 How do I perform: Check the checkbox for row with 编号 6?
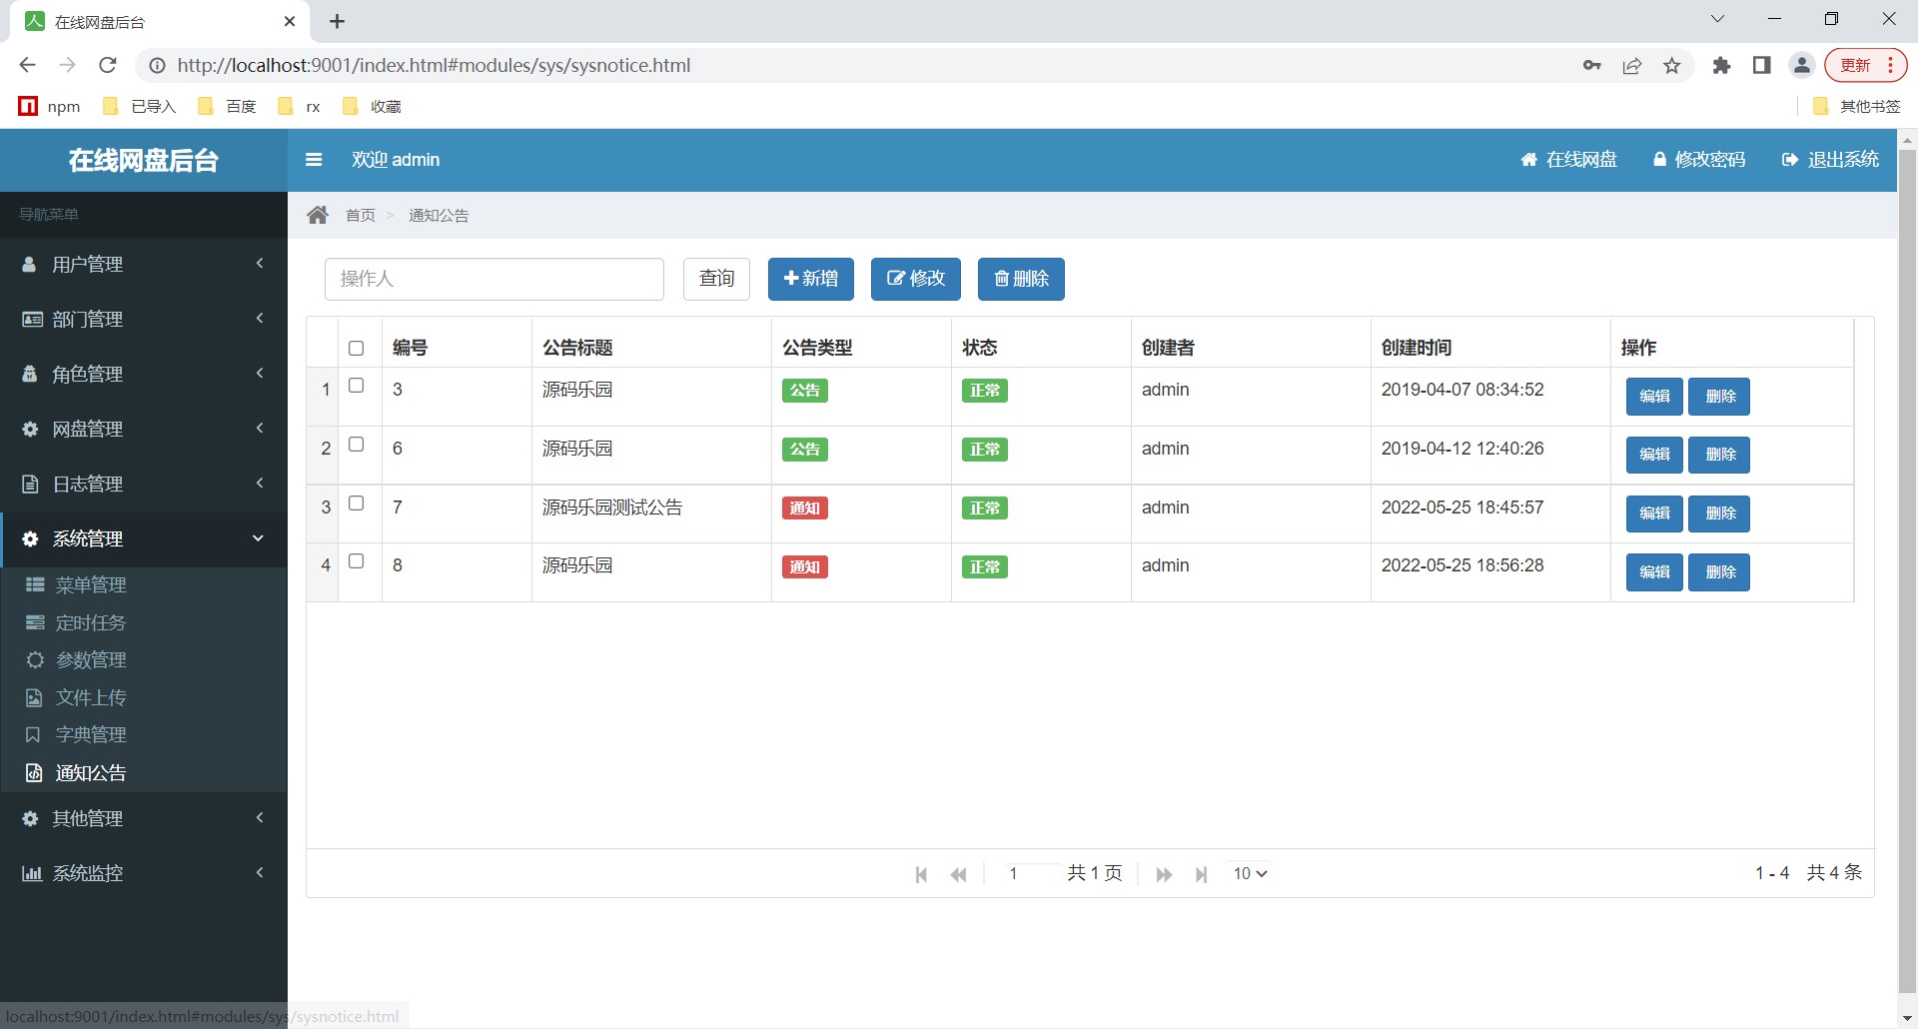coord(356,445)
